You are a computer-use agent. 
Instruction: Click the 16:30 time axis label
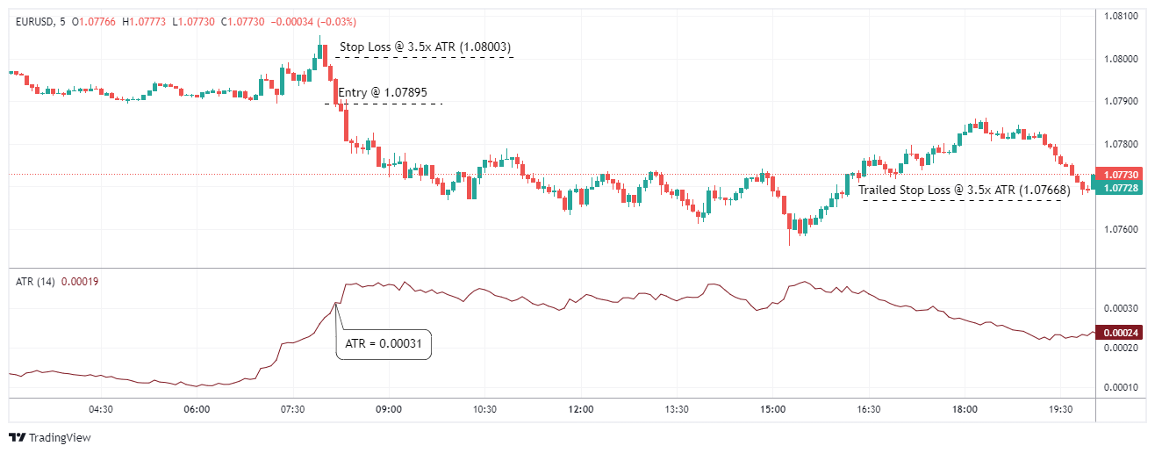click(x=869, y=409)
